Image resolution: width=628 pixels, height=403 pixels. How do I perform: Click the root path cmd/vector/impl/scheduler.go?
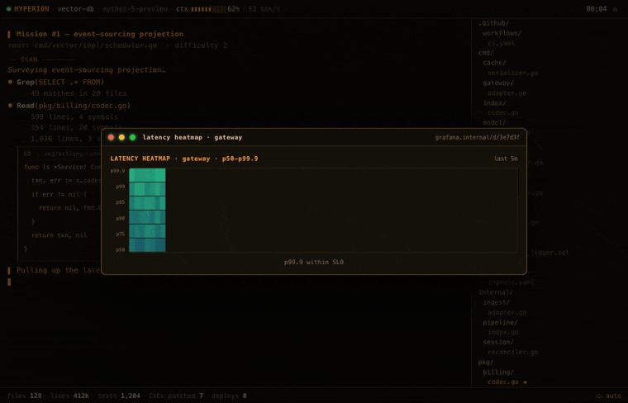click(x=95, y=45)
